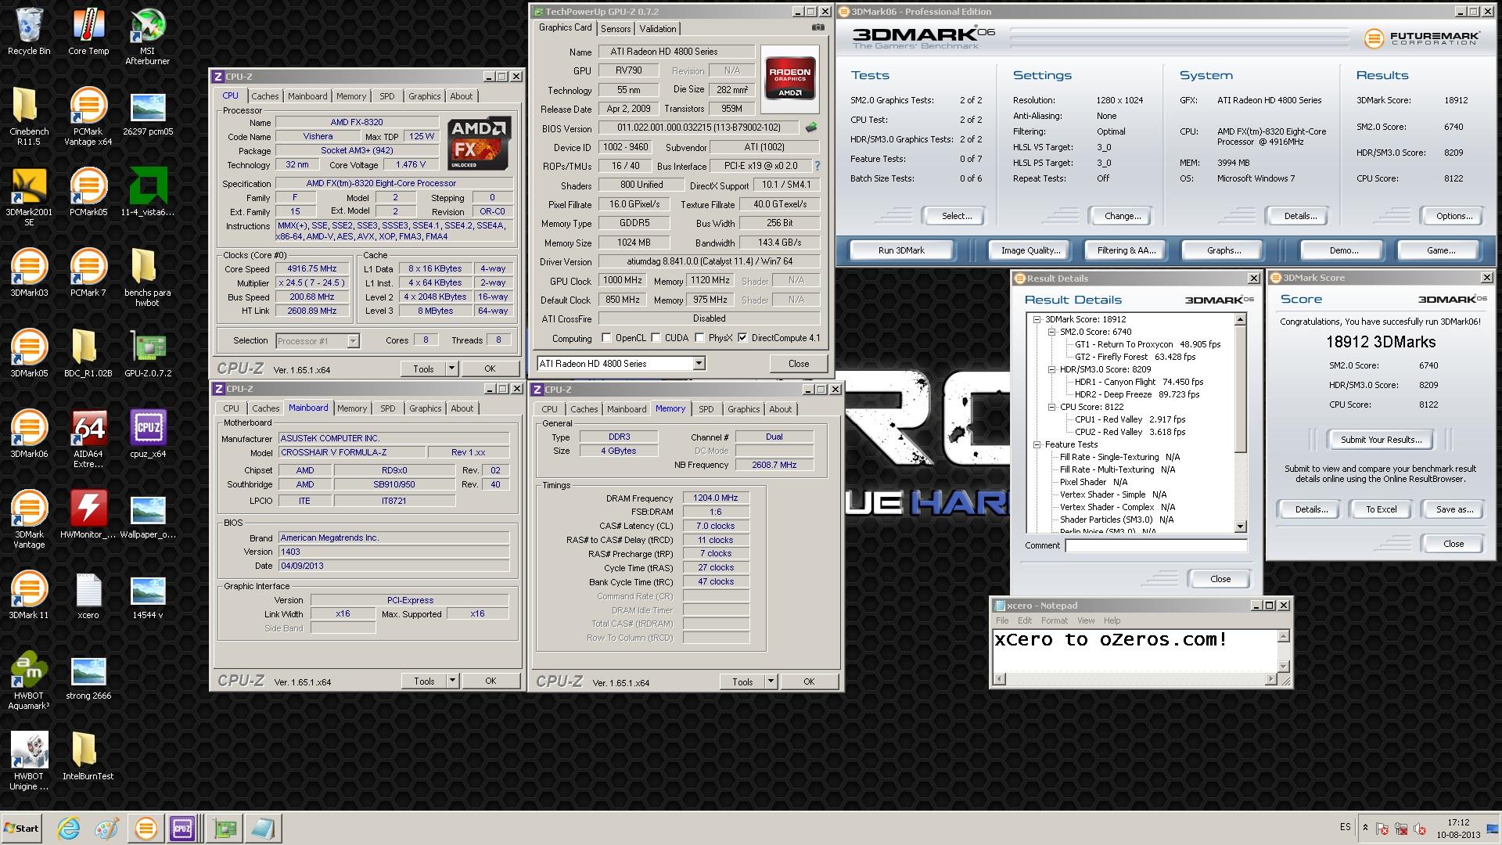Open the 3DMark2001 SE desktop icon
This screenshot has height=845, width=1502.
(29, 197)
